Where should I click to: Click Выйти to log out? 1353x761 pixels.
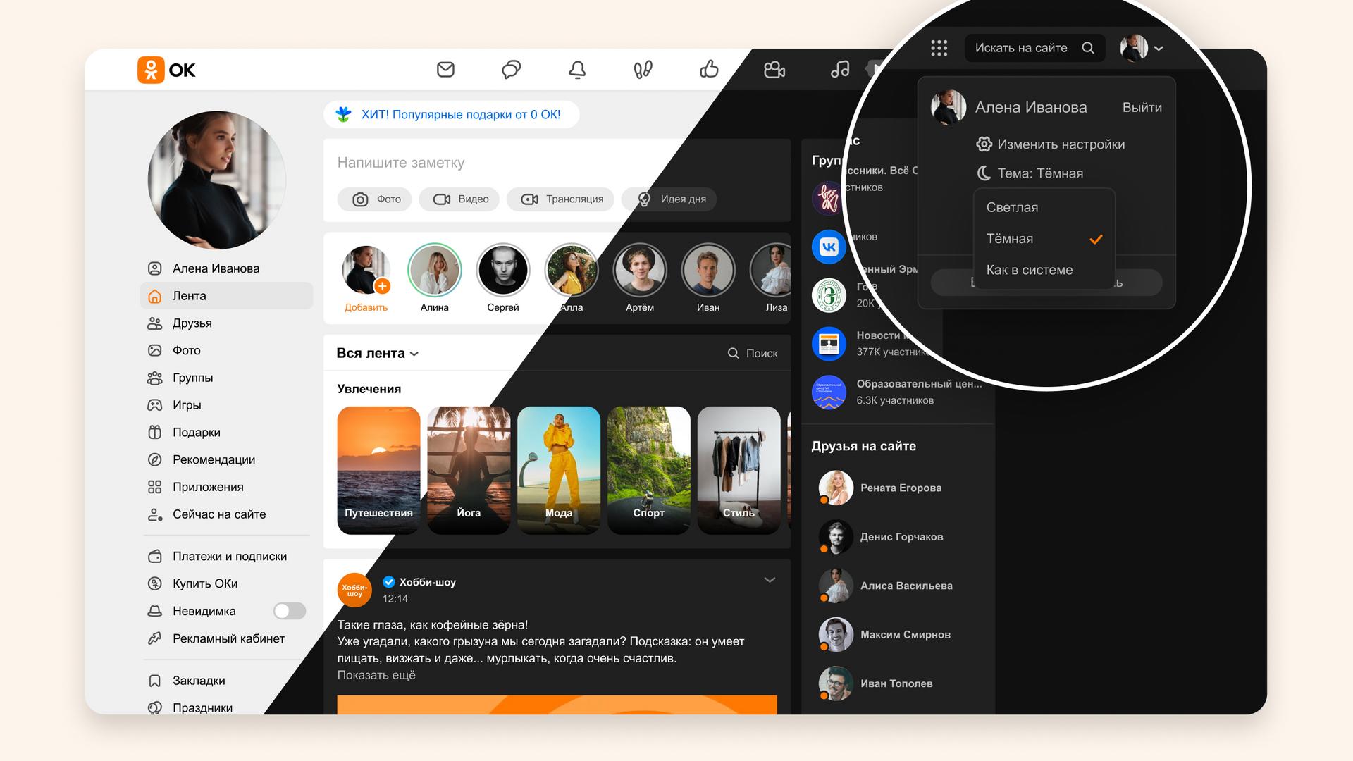point(1142,107)
